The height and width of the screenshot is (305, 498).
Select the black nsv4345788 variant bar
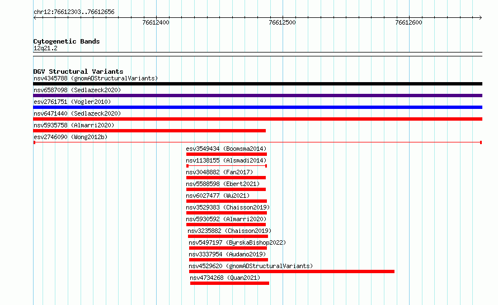257,84
